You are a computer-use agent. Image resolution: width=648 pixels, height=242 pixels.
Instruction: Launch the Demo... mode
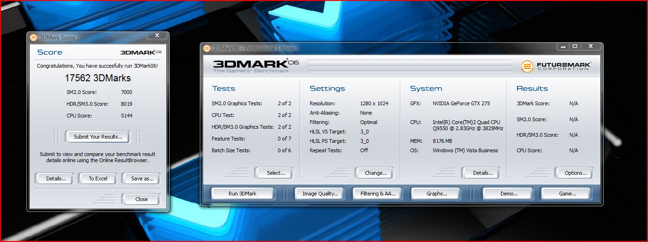(507, 194)
